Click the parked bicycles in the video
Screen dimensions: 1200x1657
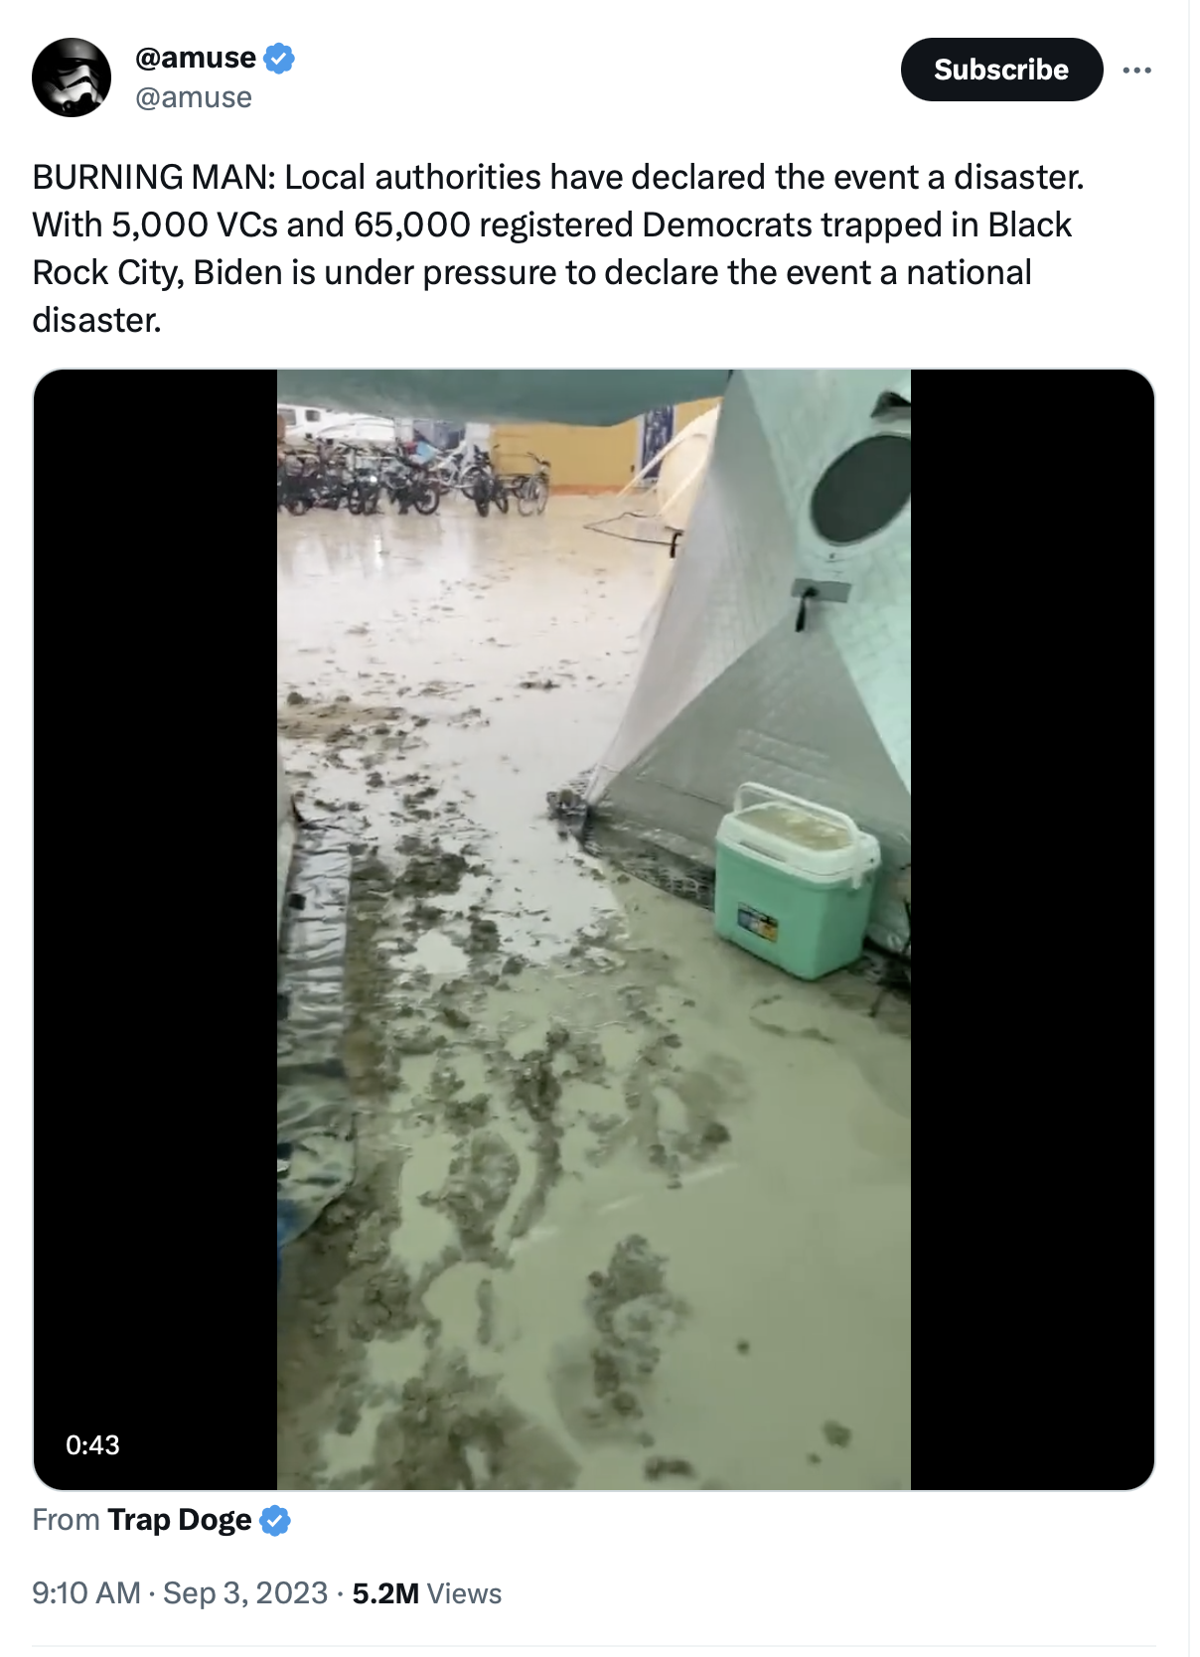[414, 479]
